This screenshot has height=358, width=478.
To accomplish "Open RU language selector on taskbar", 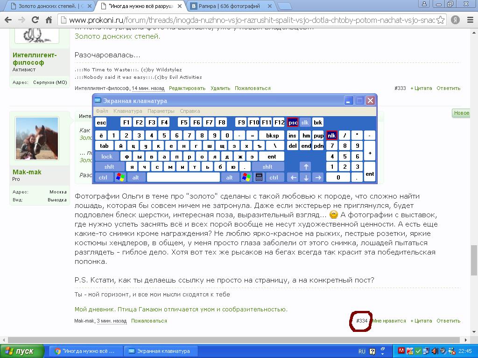I will tap(362, 351).
